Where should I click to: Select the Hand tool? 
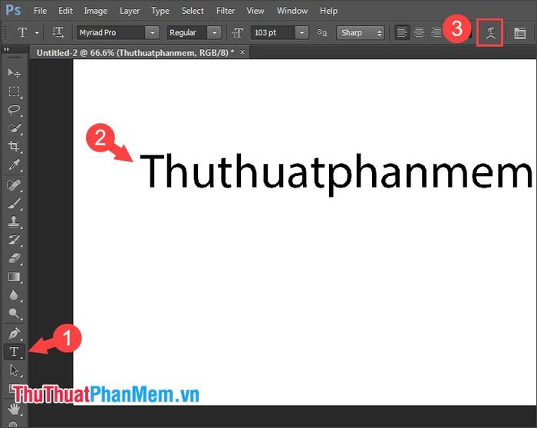14,409
